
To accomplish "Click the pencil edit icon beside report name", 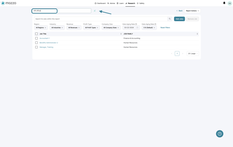I will (x=95, y=11).
